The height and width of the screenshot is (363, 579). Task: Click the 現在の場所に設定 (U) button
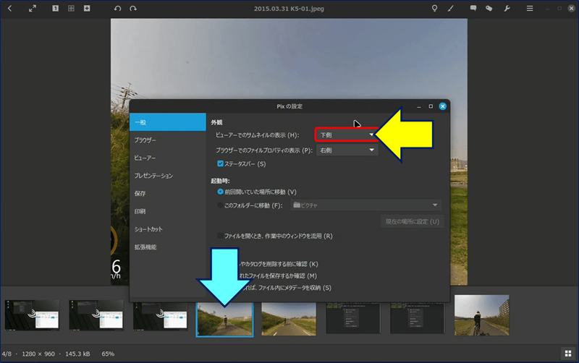pos(412,222)
